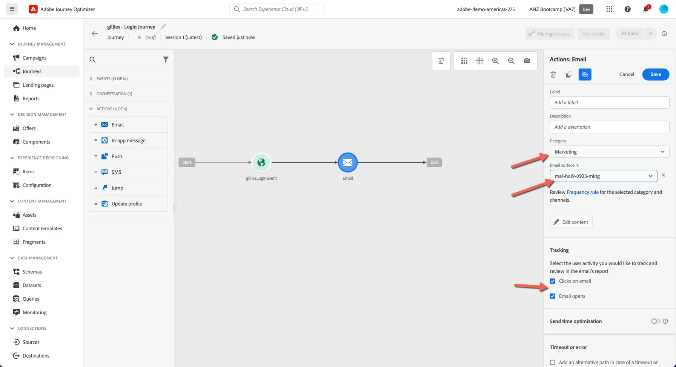Image resolution: width=676 pixels, height=367 pixels.
Task: Go to Schemas in sidebar
Action: (x=32, y=272)
